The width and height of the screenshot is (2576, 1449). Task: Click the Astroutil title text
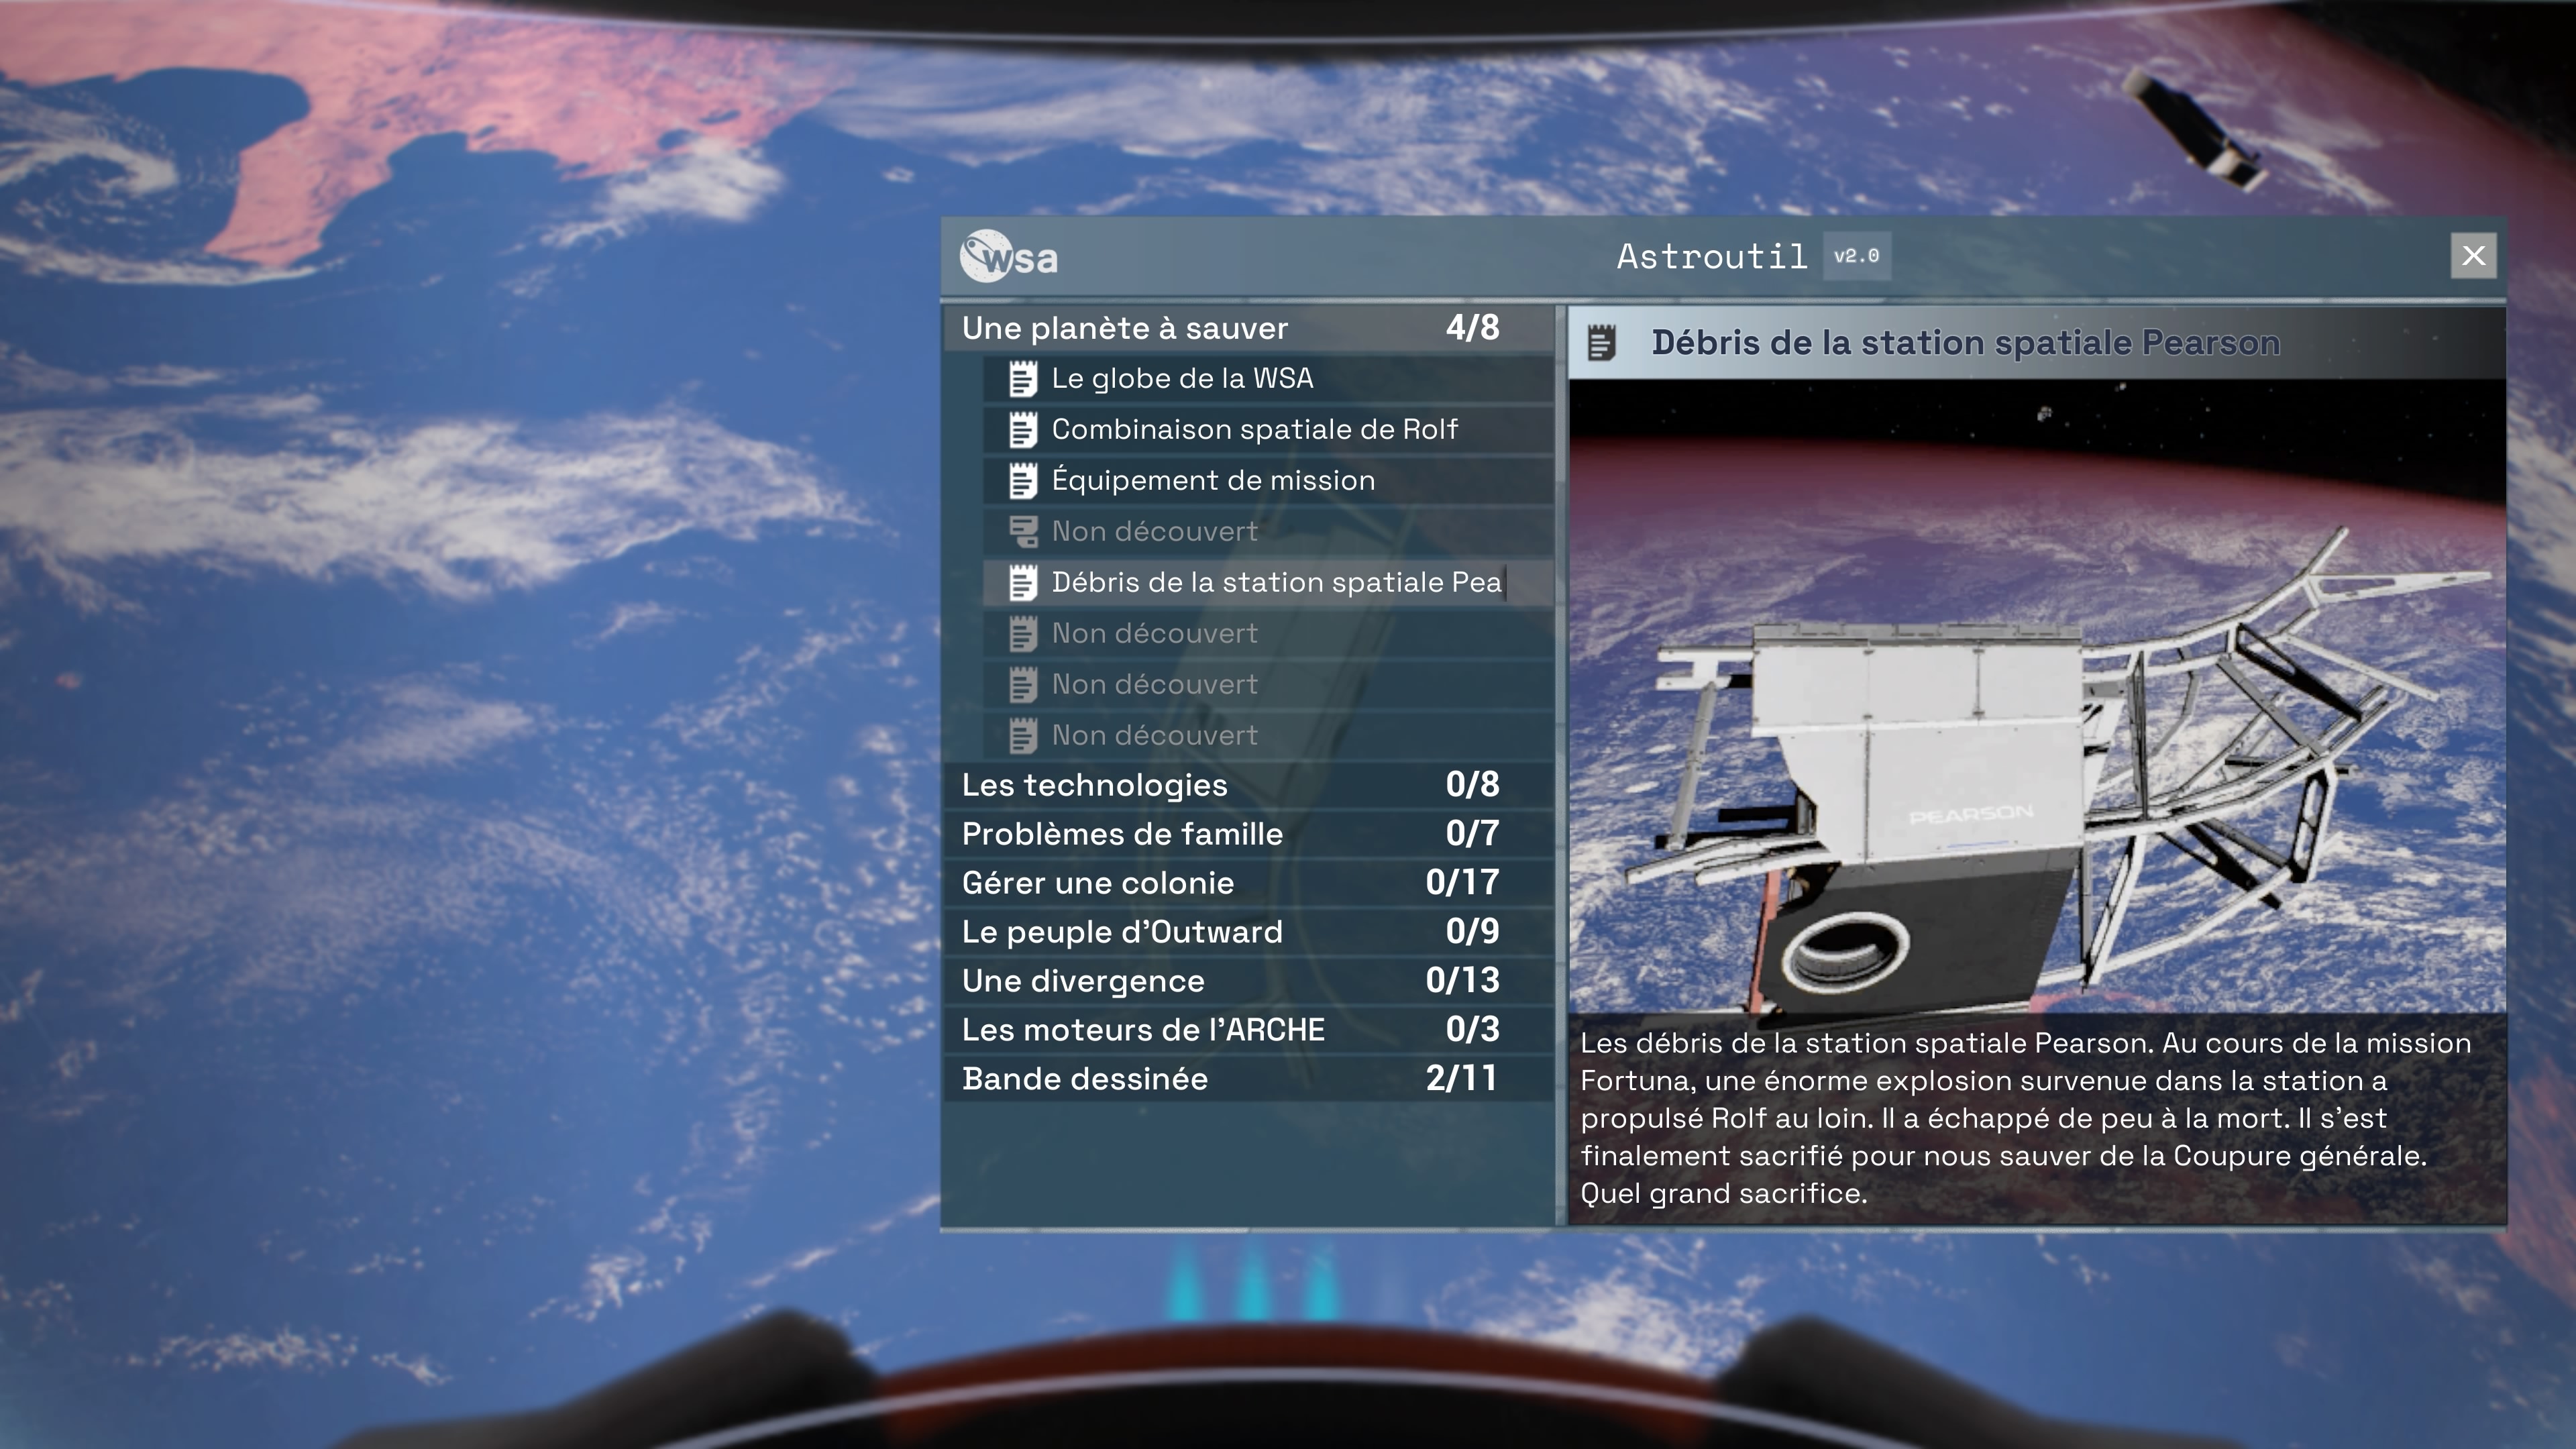click(1712, 257)
